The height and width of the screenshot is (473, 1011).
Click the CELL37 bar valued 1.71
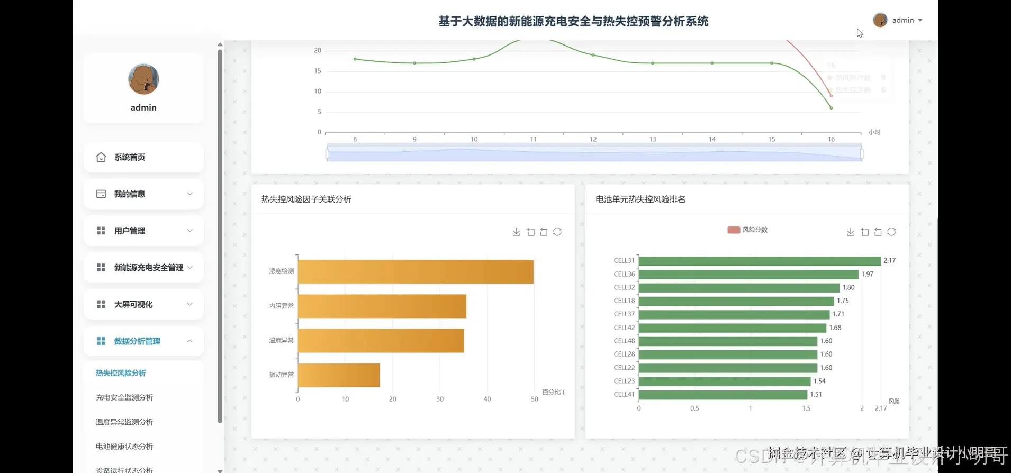point(734,314)
